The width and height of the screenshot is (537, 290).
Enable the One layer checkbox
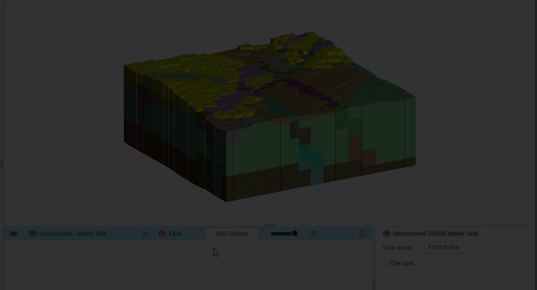pos(386,263)
